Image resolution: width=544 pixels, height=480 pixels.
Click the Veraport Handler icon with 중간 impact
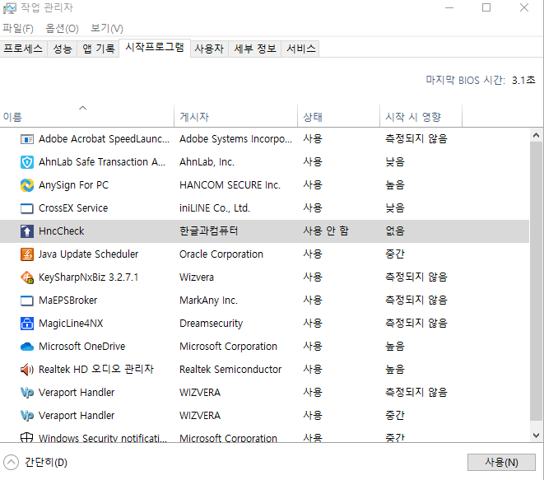click(27, 416)
